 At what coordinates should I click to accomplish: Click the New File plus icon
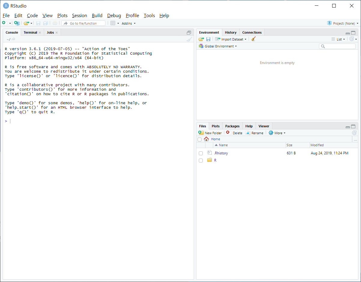tap(4, 23)
